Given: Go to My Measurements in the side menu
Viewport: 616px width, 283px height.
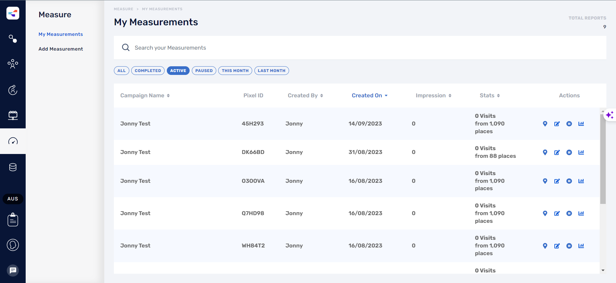Looking at the screenshot, I should (61, 34).
